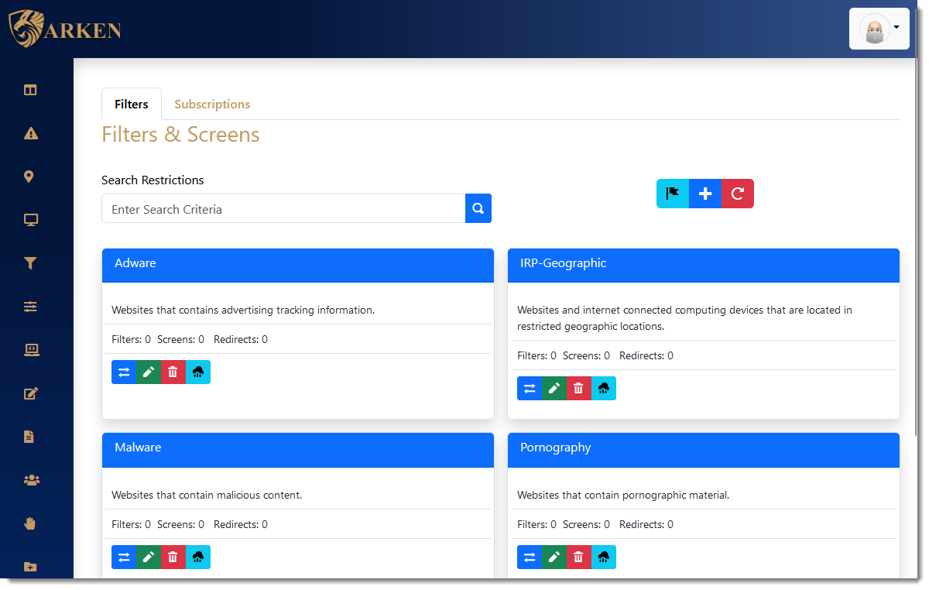Click the sliders settings sidebar icon
929x590 pixels.
(x=30, y=307)
